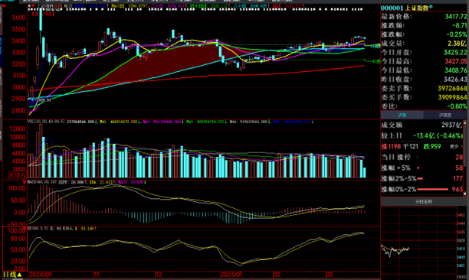Click the red marker icon on MACD panel
Image resolution: width=469 pixels, height=280 pixels.
[25, 182]
